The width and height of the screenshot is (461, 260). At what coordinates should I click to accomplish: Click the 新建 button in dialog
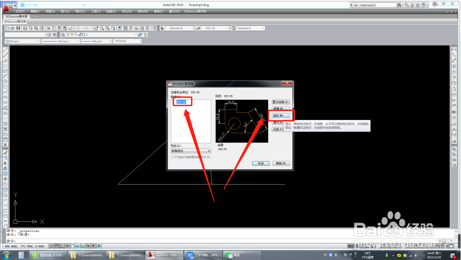pos(280,109)
